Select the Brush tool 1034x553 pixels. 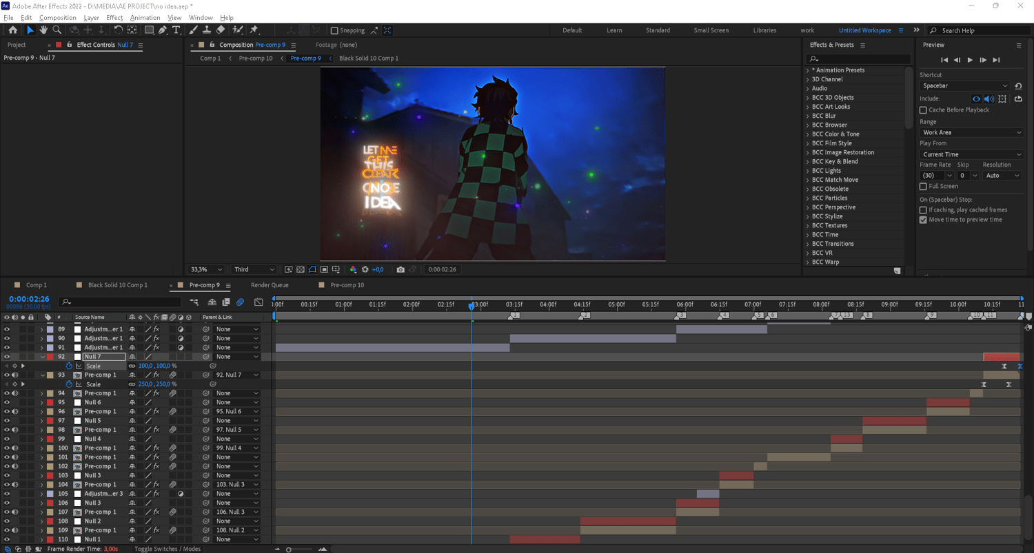coord(194,30)
